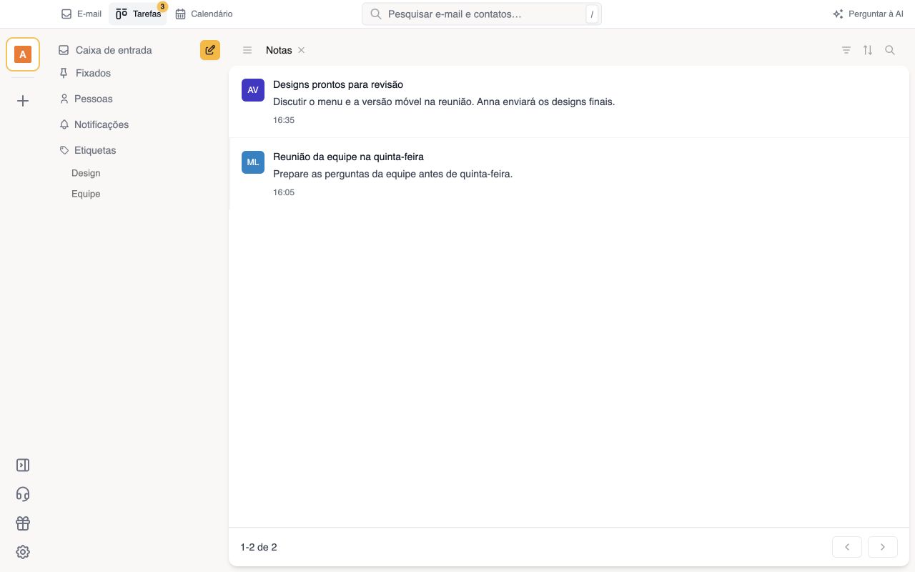Focus the Pesquisar e-mail e contatos search field

pos(482,14)
